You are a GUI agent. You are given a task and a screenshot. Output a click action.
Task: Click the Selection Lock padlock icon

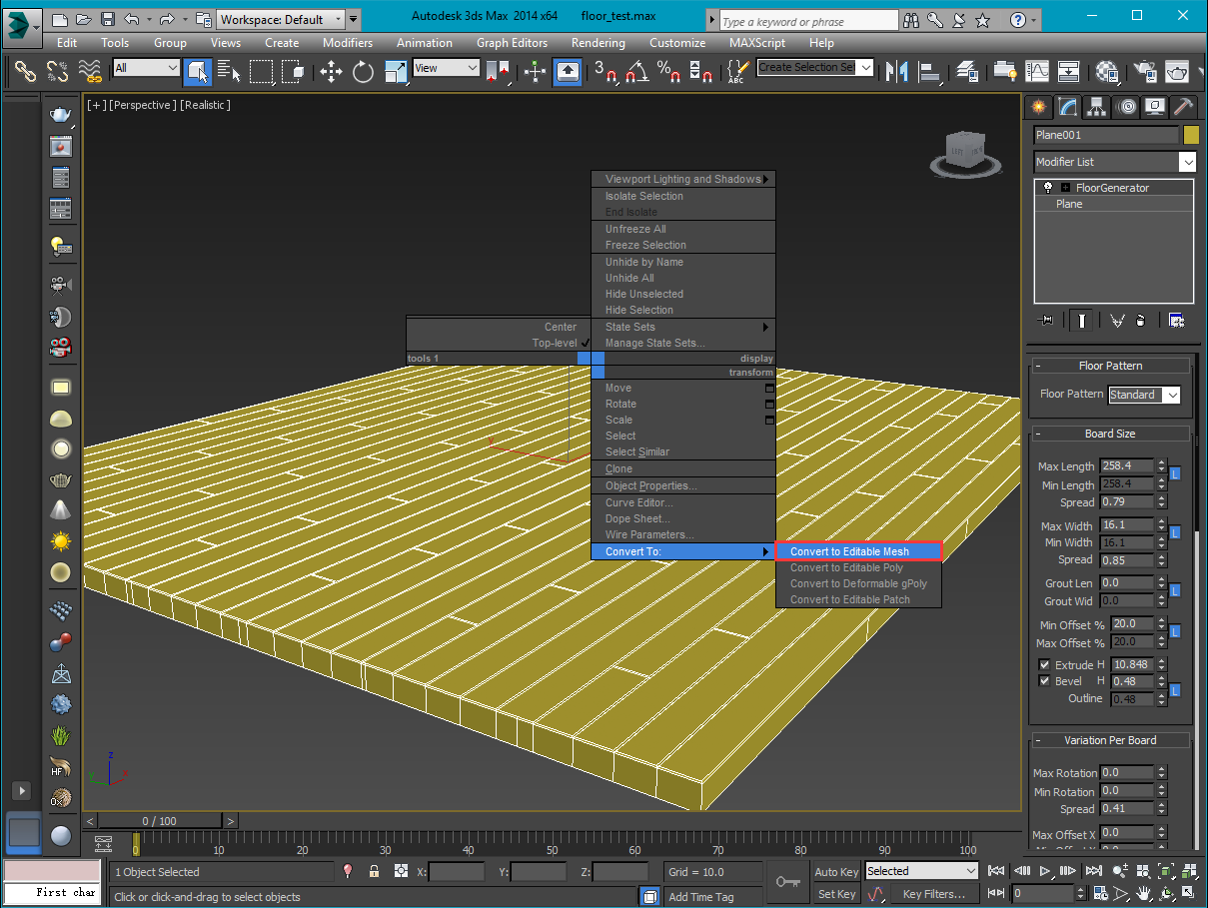pyautogui.click(x=374, y=871)
